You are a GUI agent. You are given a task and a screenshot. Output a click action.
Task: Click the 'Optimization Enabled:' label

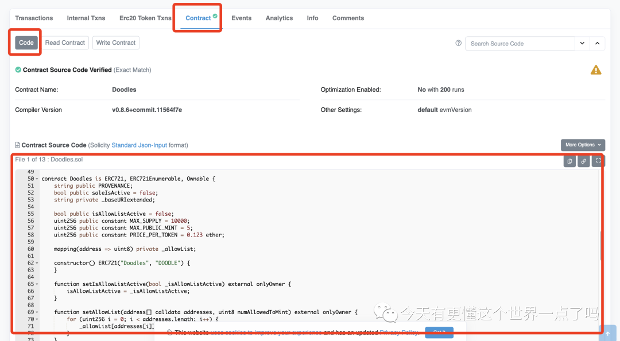click(x=351, y=90)
